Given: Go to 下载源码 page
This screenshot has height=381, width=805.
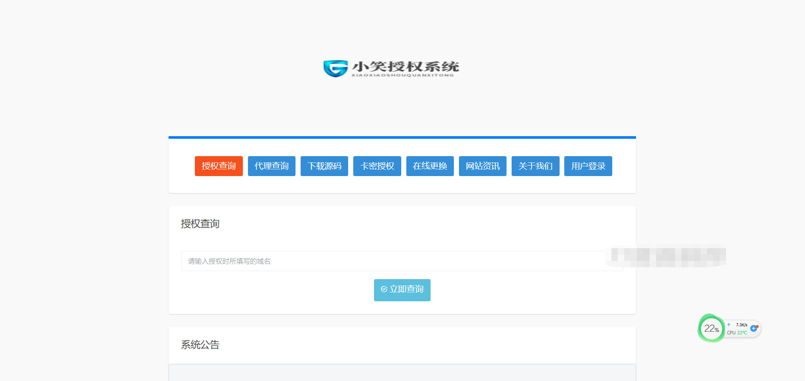Looking at the screenshot, I should click(324, 166).
